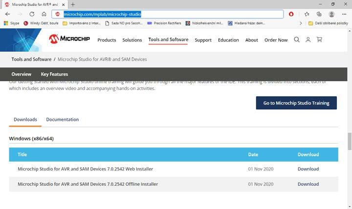Image resolution: width=352 pixels, height=209 pixels.
Task: Open the browser home page icon
Action: [x=44, y=14]
